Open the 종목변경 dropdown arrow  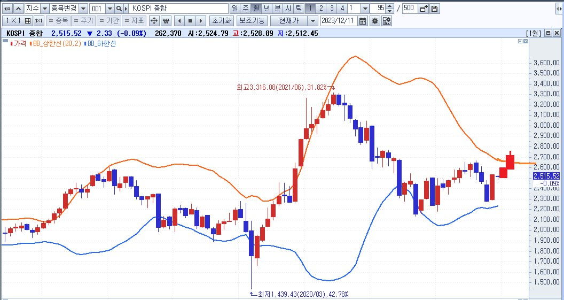83,8
